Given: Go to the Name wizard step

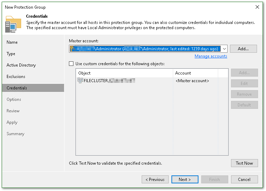Looking at the screenshot, I should (12, 42).
